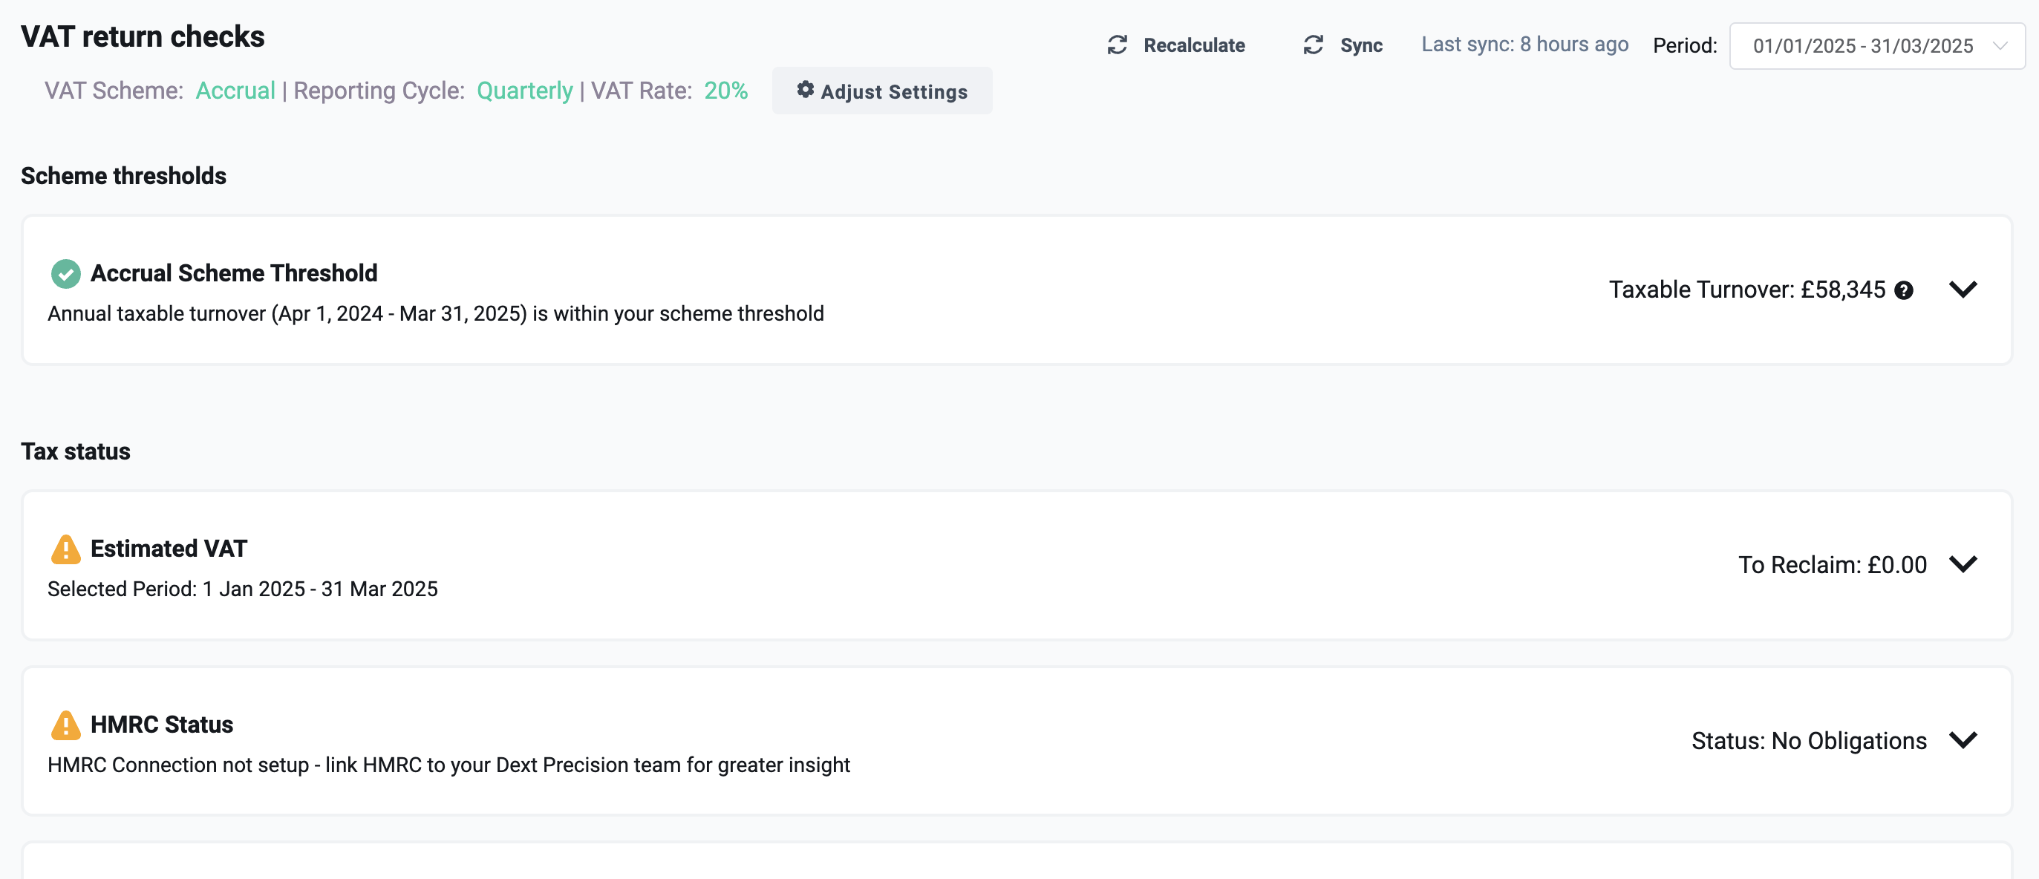The image size is (2039, 879).
Task: Click the gear icon in Adjust Settings
Action: coord(805,89)
